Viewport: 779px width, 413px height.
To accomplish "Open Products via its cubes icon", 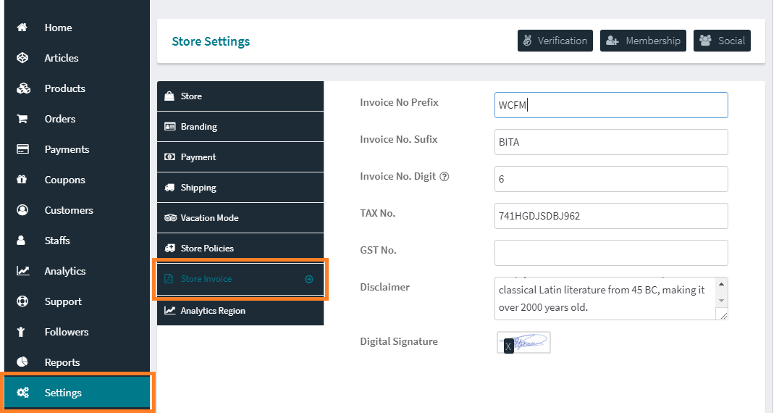I will pos(22,88).
